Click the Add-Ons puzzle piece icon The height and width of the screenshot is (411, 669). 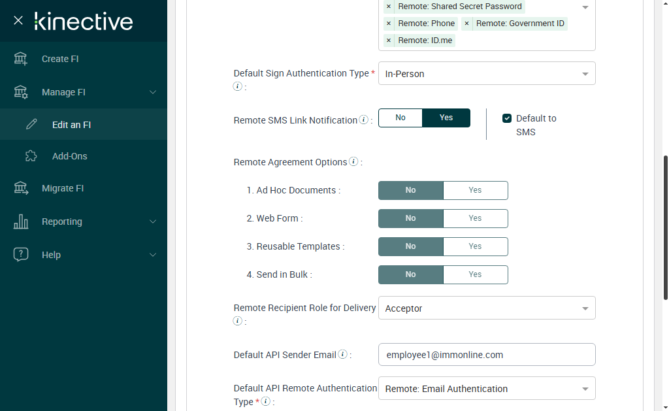pyautogui.click(x=31, y=156)
